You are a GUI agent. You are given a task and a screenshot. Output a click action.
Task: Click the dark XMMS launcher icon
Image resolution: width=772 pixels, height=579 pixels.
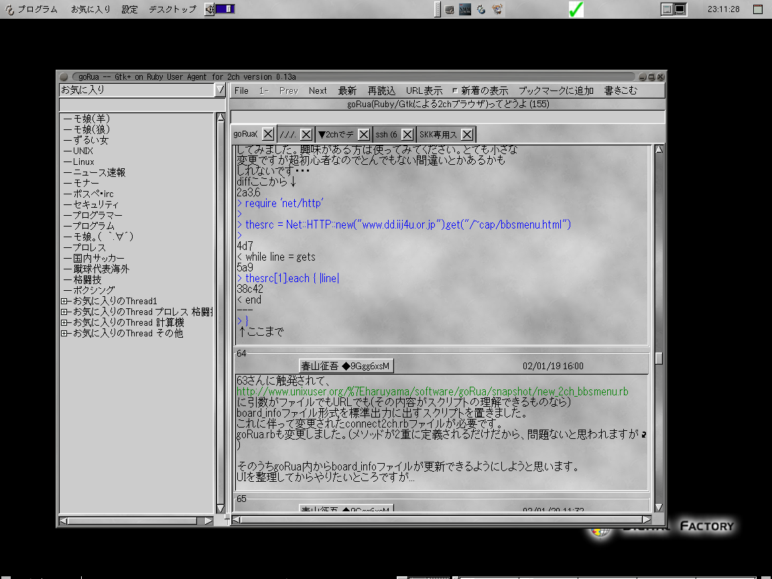pos(465,9)
